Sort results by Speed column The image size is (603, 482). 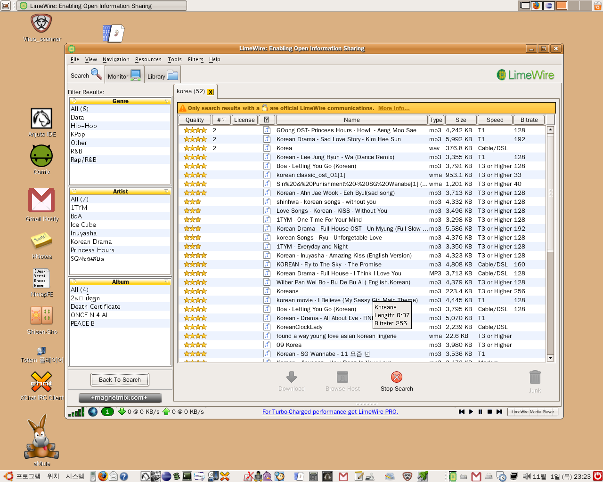pyautogui.click(x=495, y=120)
